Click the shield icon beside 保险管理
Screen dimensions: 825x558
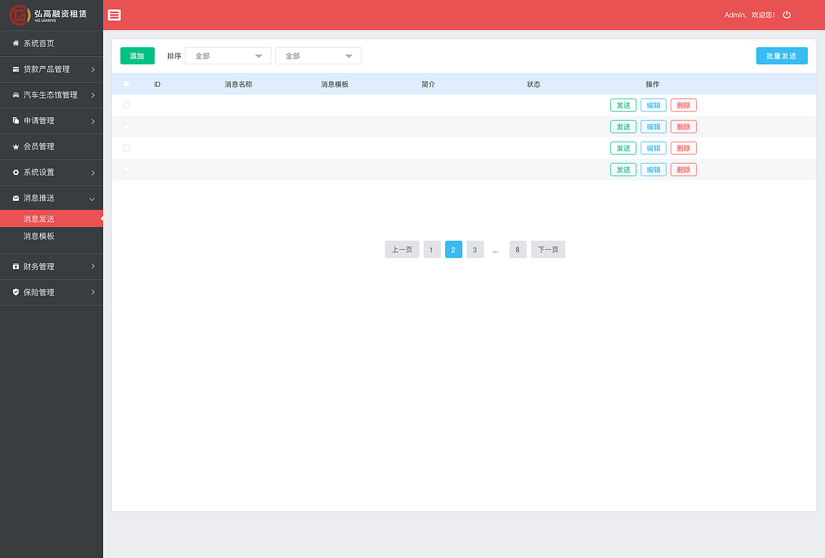[16, 292]
